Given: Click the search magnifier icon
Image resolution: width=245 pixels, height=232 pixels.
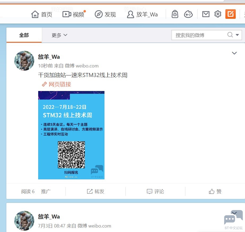Looking at the screenshot, I should [x=230, y=35].
